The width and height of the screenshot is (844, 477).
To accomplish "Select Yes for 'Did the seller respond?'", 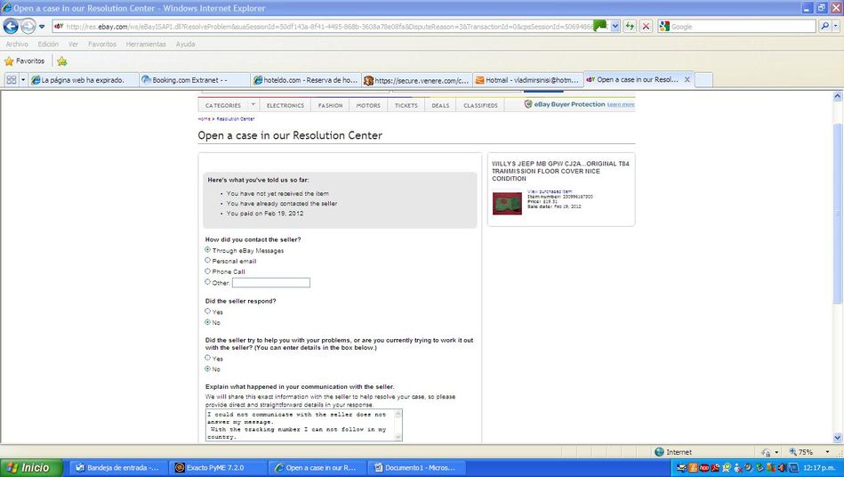I will coord(208,311).
